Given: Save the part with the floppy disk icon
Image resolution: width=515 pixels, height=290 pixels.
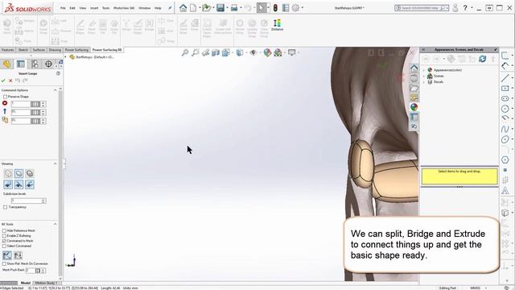Looking at the screenshot, I should click(220, 8).
